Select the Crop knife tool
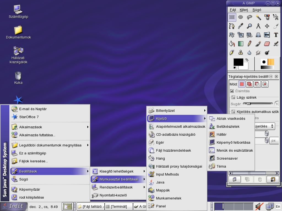282x211 pixels. coord(276,26)
